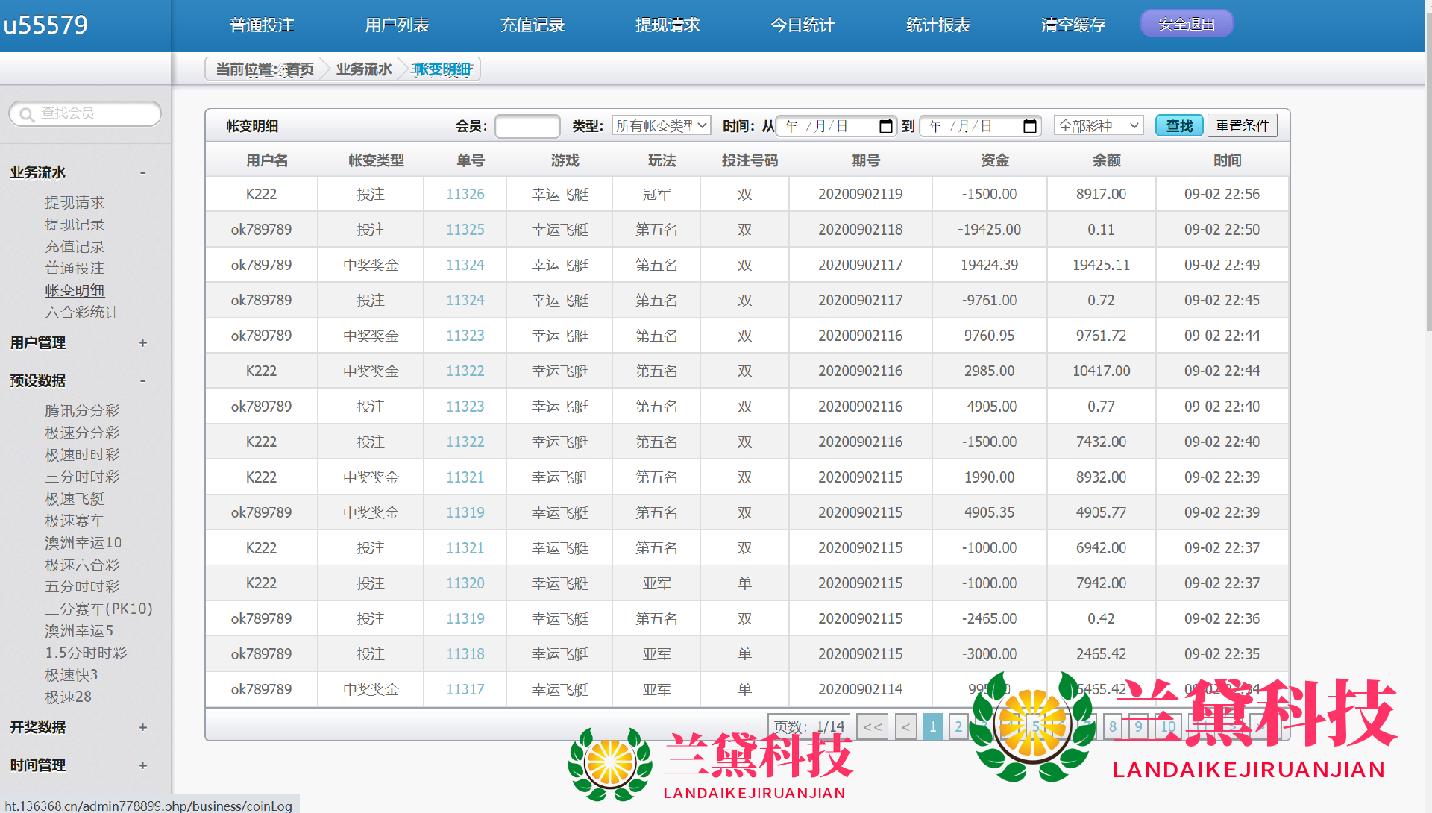The image size is (1432, 813).
Task: Click the 查找 search button
Action: (1179, 126)
